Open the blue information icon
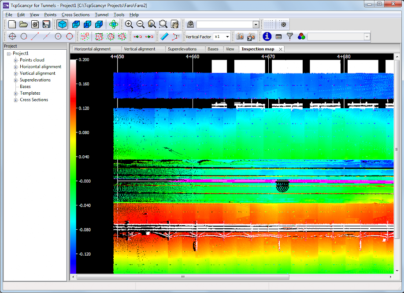 point(267,37)
